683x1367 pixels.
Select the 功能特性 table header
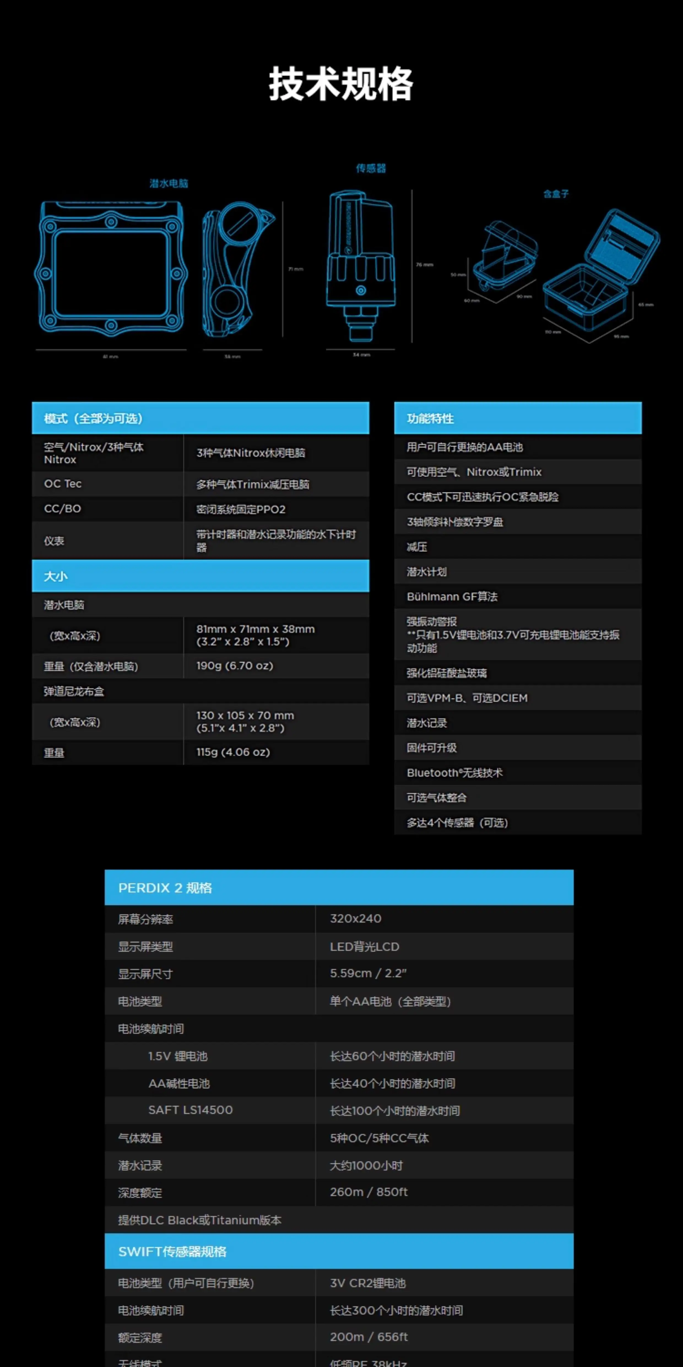tap(517, 418)
